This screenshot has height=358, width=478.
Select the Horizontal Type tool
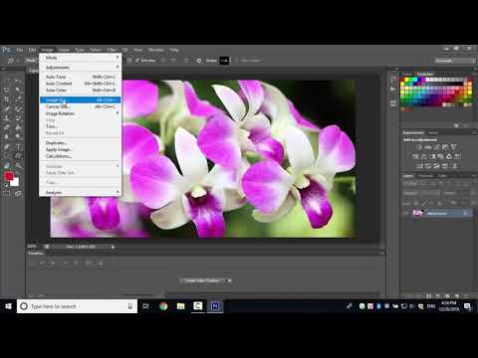coord(18,146)
